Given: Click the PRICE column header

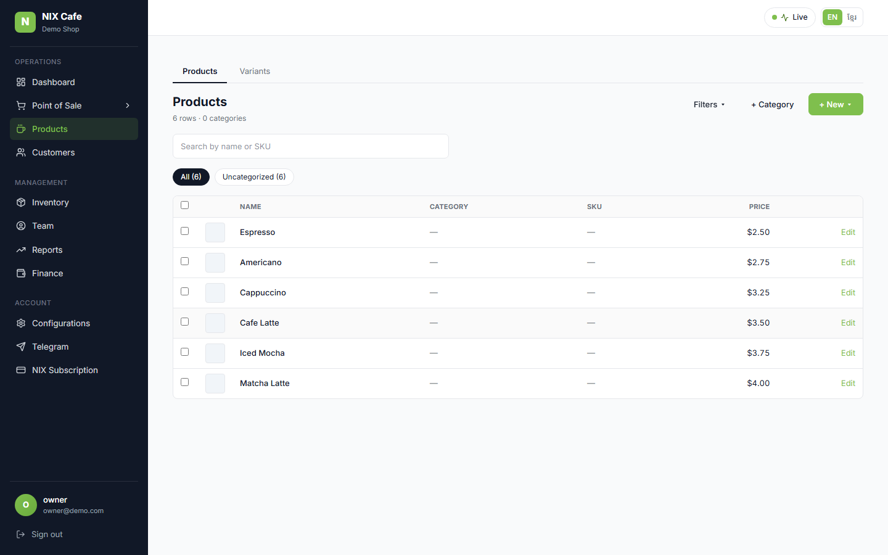Looking at the screenshot, I should tap(759, 207).
